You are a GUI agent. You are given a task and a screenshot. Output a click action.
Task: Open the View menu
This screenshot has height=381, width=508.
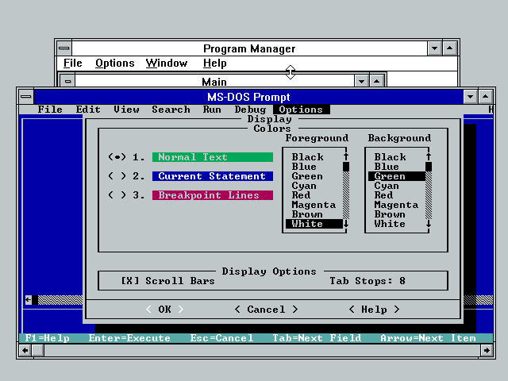point(126,110)
